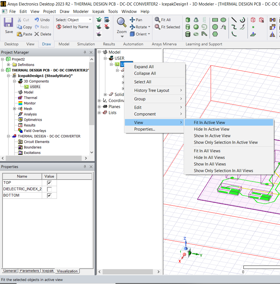Uncheck the TOP layer checkbox
The width and height of the screenshot is (280, 284).
tap(49, 183)
